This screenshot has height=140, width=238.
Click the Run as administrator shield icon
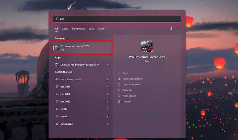(119, 79)
